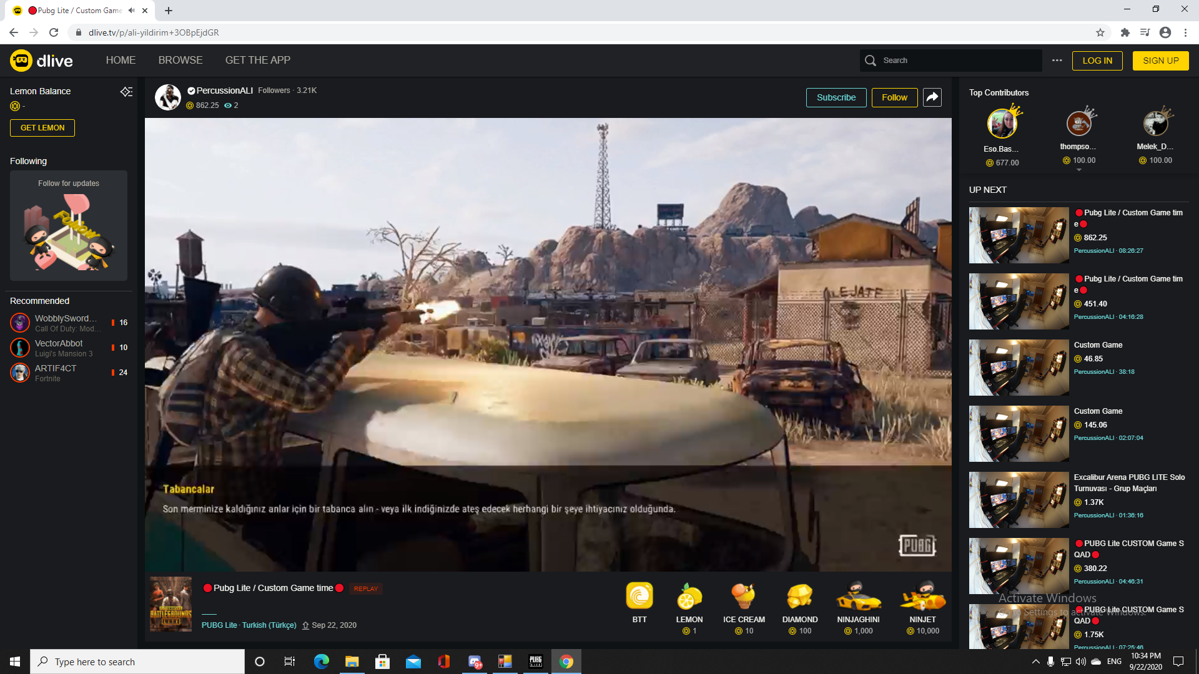The width and height of the screenshot is (1199, 674).
Task: Click the Windows taskbar search box
Action: (x=137, y=662)
